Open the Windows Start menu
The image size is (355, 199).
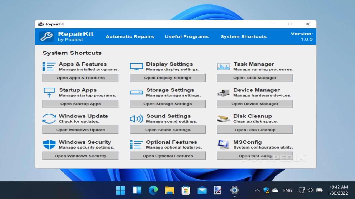point(121,190)
